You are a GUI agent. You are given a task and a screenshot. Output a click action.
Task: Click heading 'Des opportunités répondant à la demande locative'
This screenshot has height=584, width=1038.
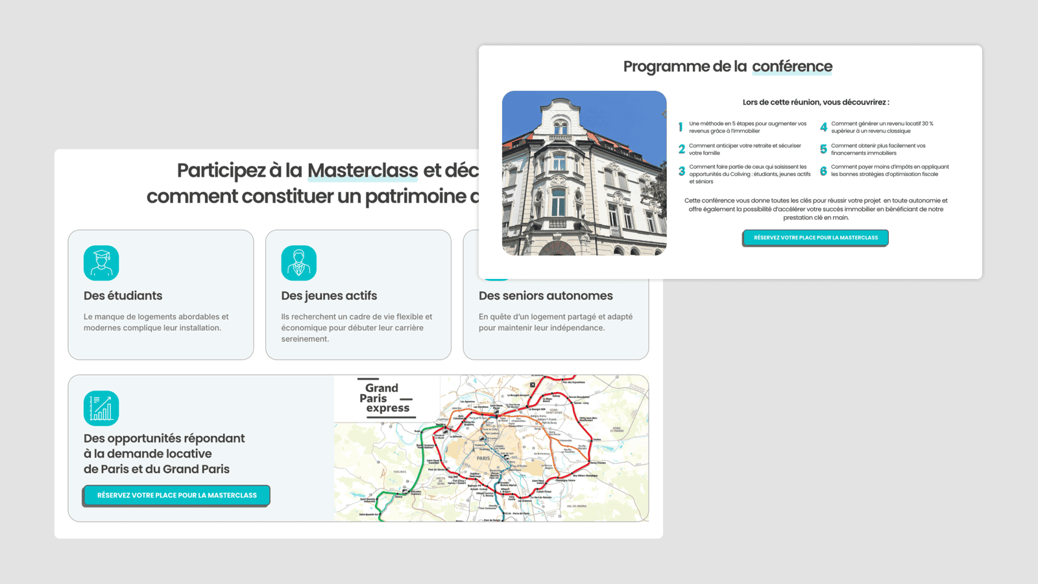164,454
